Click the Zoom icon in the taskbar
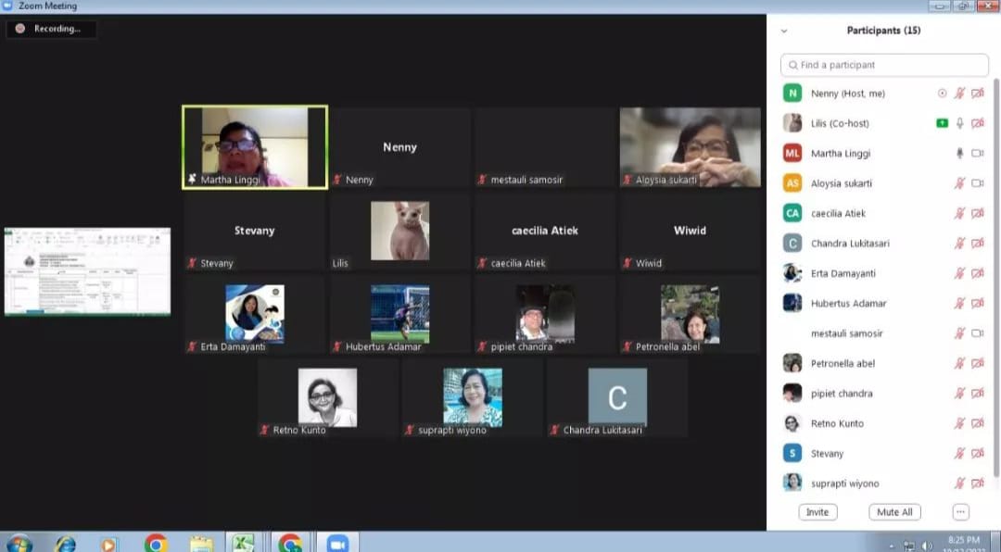This screenshot has height=552, width=1001. 336,543
